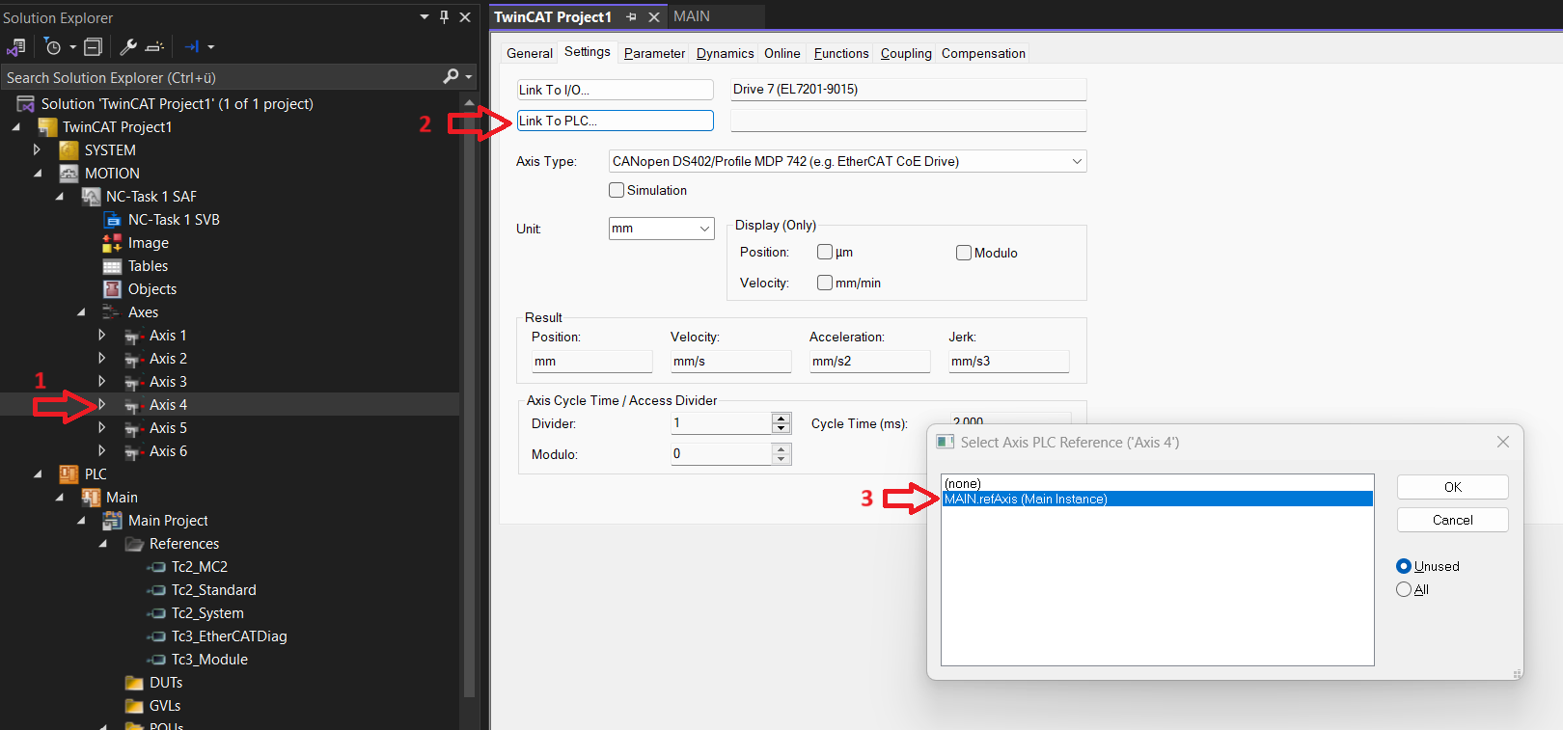Image resolution: width=1563 pixels, height=730 pixels.
Task: Open the Axis Type dropdown
Action: pyautogui.click(x=1077, y=161)
